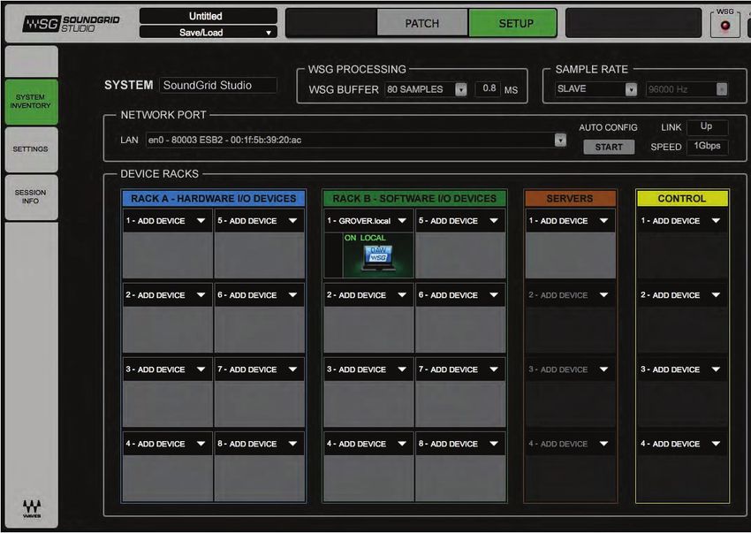Select the DAW WSG laptop device icon
The width and height of the screenshot is (751, 533).
coord(378,256)
